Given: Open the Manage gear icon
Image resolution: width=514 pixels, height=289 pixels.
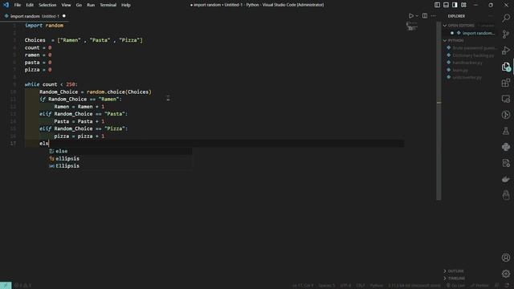Looking at the screenshot, I should (x=506, y=273).
